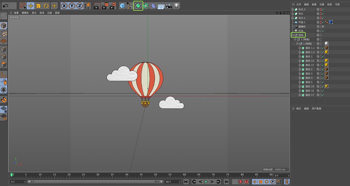Toggle the green check for 布尔.3
This screenshot has width=350, height=186.
[323, 10]
